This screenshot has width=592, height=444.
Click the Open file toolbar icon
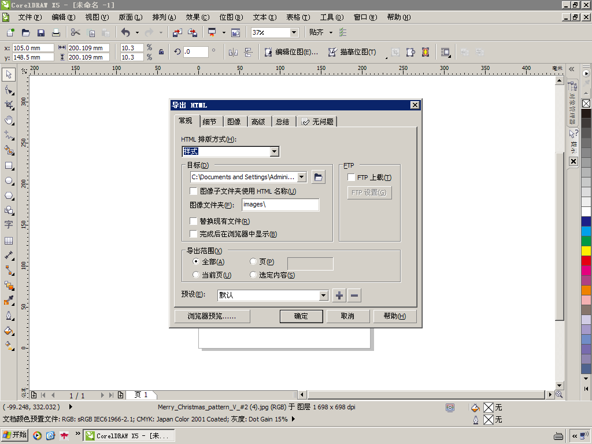click(x=25, y=32)
